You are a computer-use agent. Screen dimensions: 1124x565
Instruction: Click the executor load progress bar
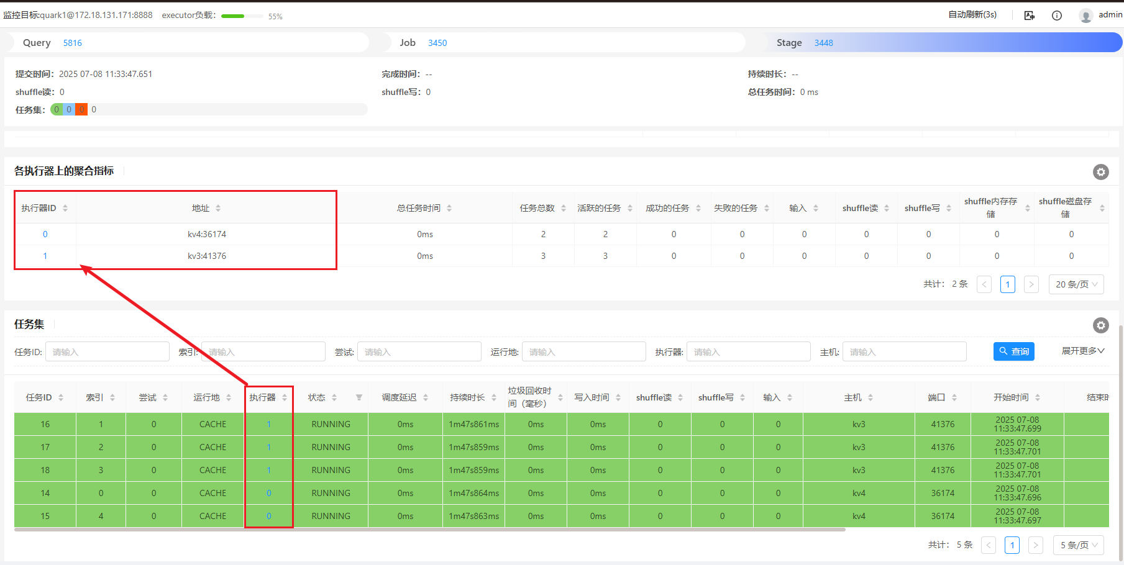[242, 16]
